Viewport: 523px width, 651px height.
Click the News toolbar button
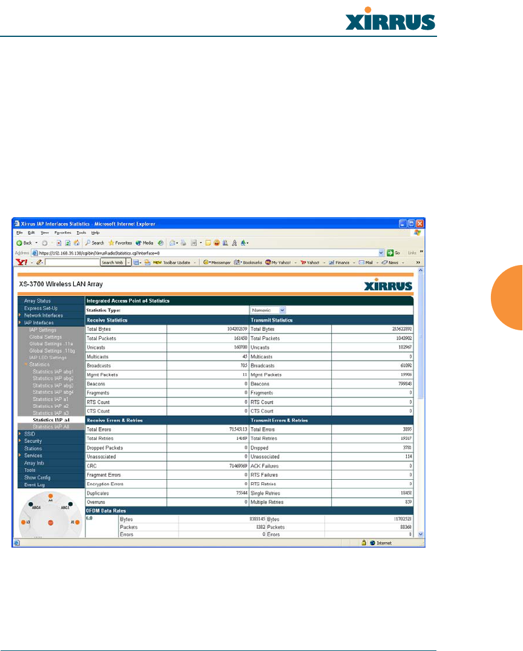tap(390, 263)
